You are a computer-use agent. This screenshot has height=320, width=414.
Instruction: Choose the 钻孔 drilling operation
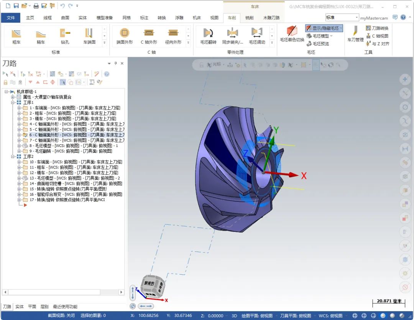65,36
